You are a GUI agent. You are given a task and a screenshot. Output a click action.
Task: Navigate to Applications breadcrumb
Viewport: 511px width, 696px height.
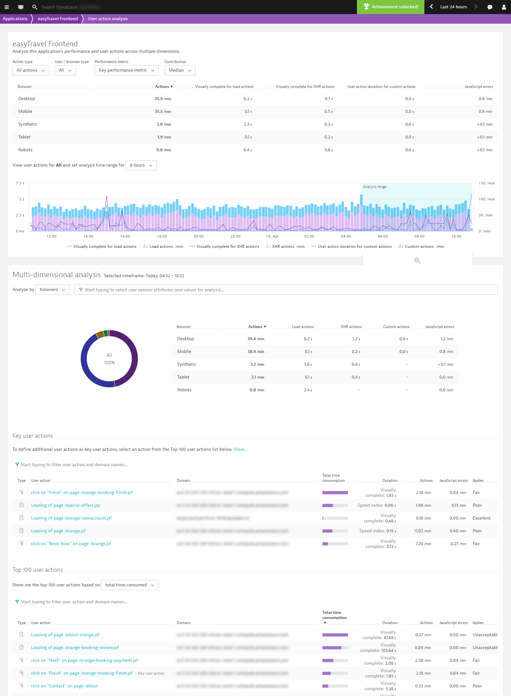[x=15, y=19]
